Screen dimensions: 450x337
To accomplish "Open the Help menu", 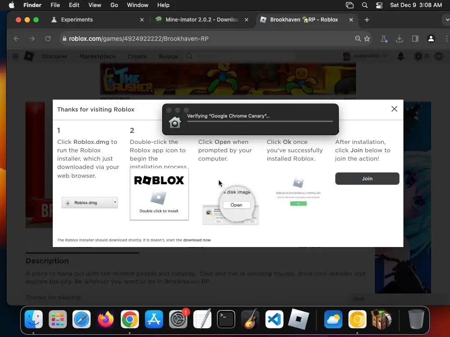I will tap(163, 5).
